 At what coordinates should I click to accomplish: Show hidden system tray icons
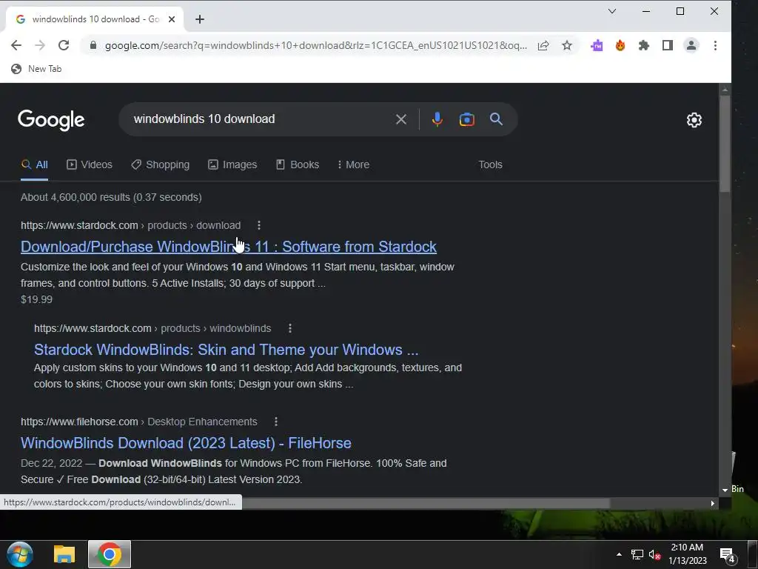pyautogui.click(x=619, y=554)
